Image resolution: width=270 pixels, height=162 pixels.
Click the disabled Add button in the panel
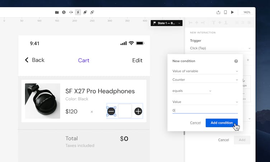click(242, 140)
